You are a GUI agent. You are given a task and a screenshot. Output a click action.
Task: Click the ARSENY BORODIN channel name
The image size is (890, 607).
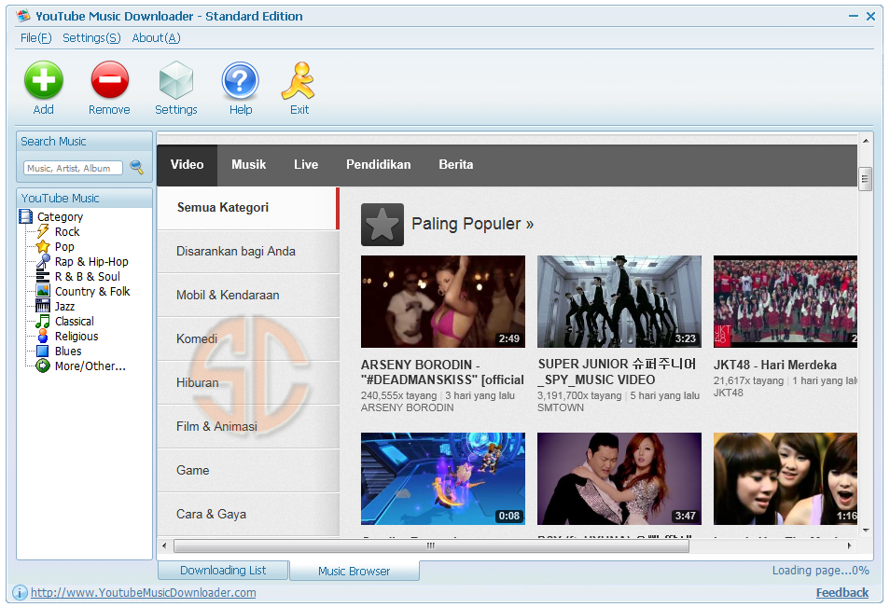(407, 407)
